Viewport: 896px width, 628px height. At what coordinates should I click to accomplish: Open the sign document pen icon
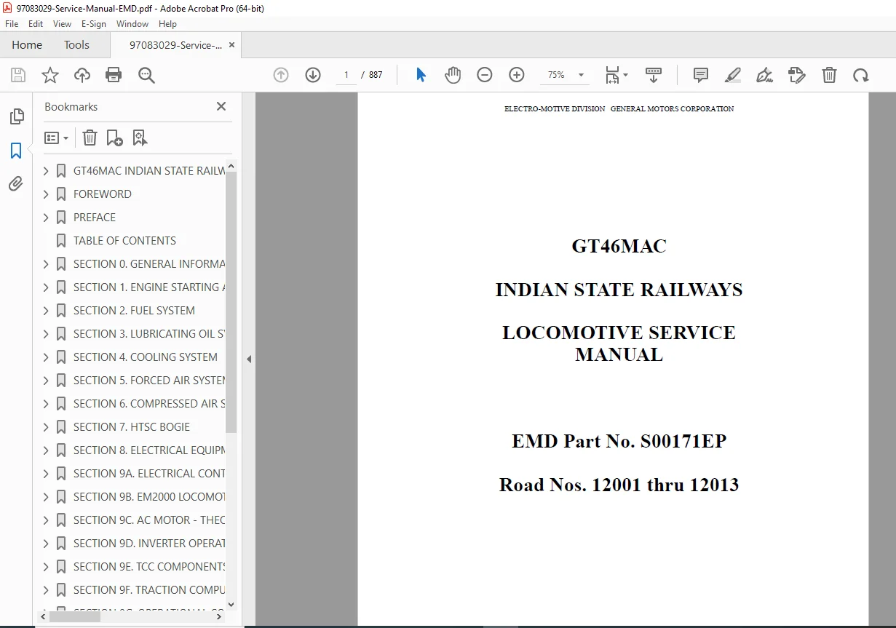(764, 75)
